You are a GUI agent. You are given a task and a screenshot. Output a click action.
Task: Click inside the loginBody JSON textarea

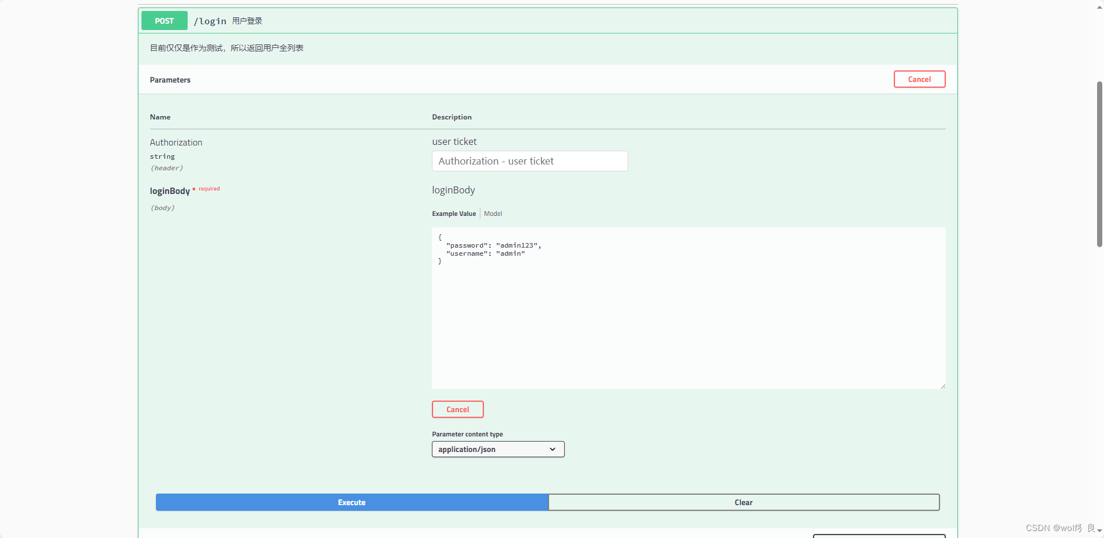coord(688,308)
